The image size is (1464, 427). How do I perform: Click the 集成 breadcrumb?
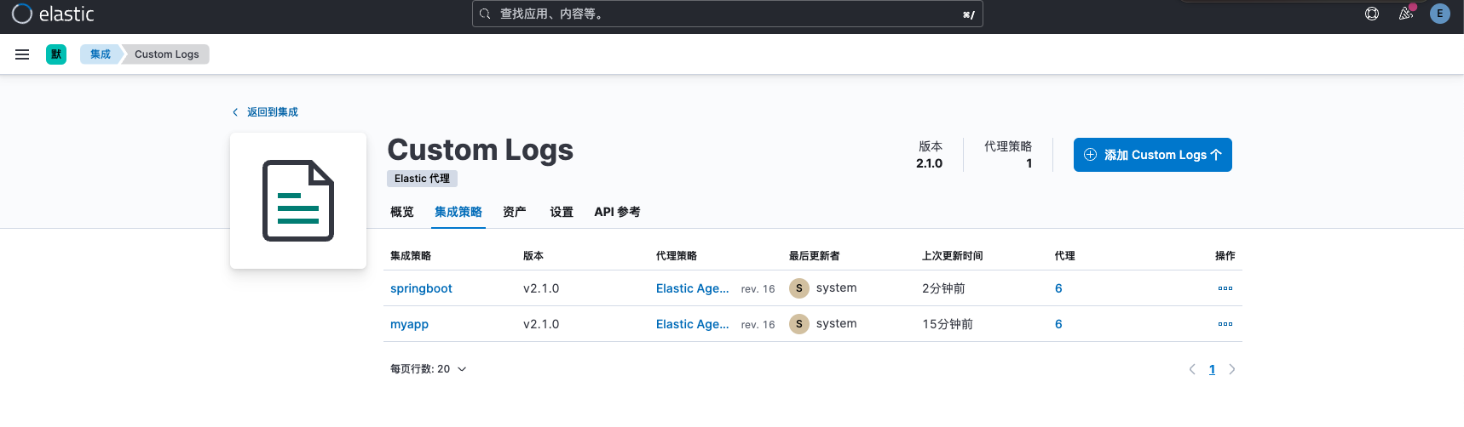coord(101,54)
